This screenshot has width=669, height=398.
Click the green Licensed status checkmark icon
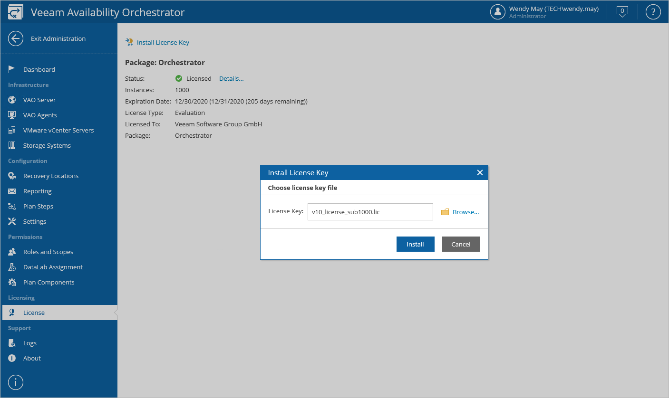[x=179, y=78]
